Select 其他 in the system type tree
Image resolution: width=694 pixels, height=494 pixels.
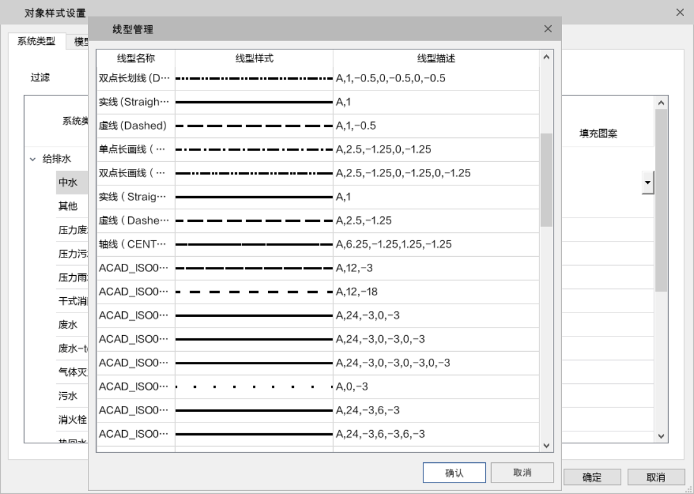[68, 206]
